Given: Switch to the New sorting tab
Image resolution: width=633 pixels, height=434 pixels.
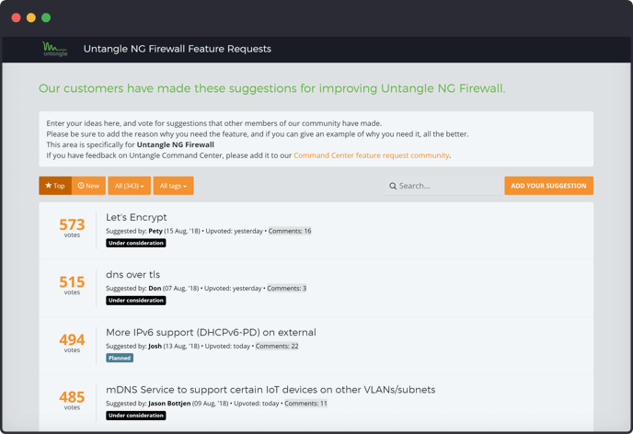Looking at the screenshot, I should pos(88,186).
